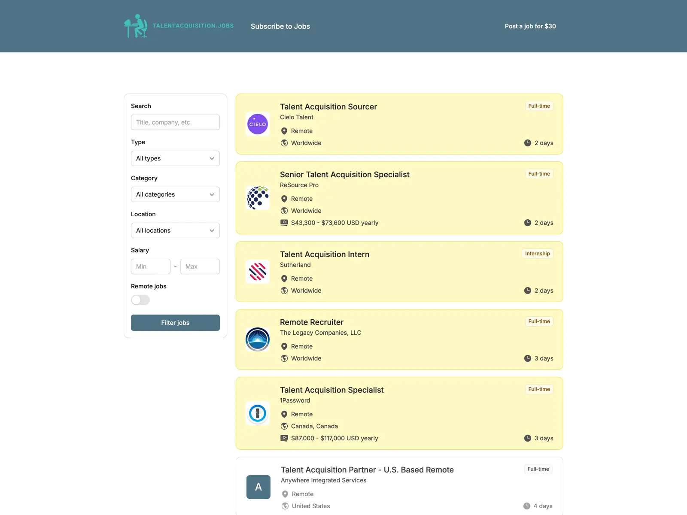Image resolution: width=687 pixels, height=515 pixels.
Task: Open the Senior Talent Acquisition Specialist listing
Action: click(x=345, y=174)
